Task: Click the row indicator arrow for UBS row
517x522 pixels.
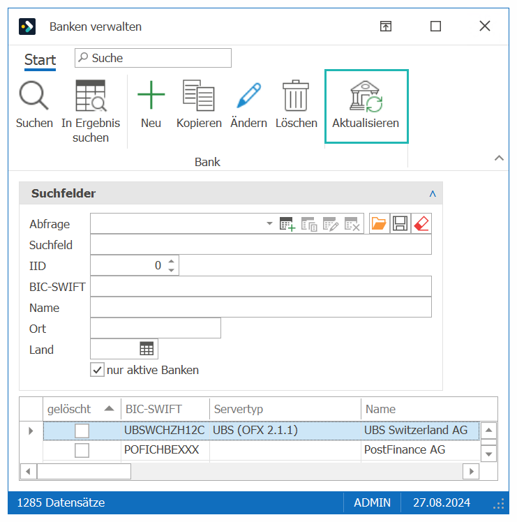Action: pos(31,431)
